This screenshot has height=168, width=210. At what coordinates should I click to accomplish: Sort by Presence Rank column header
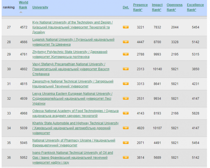pos(140,7)
